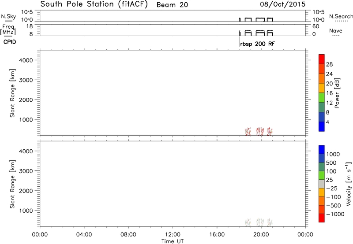
Task: Click the 2000 tick on the velocity panel
Action: pyautogui.click(x=26, y=191)
